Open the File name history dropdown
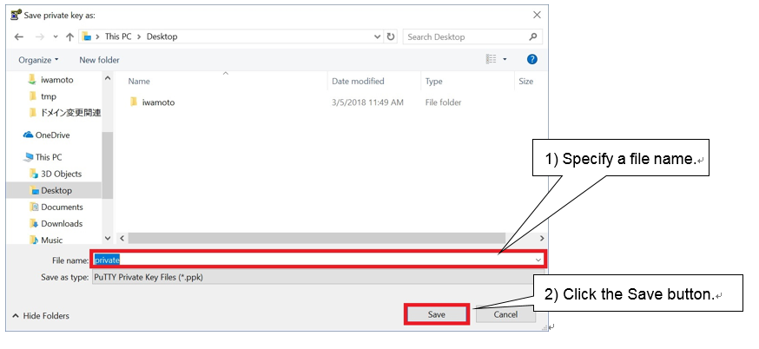This screenshot has width=759, height=349. [x=538, y=260]
